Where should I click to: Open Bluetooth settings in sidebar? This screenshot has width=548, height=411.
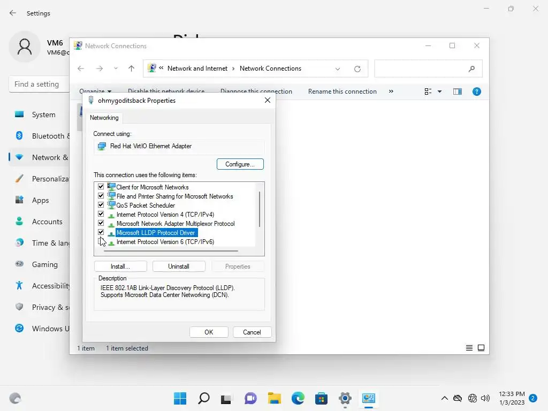(39, 136)
